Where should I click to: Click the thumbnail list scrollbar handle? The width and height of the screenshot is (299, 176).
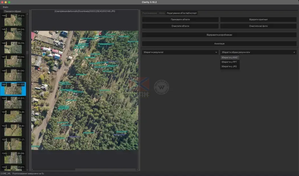[27, 53]
